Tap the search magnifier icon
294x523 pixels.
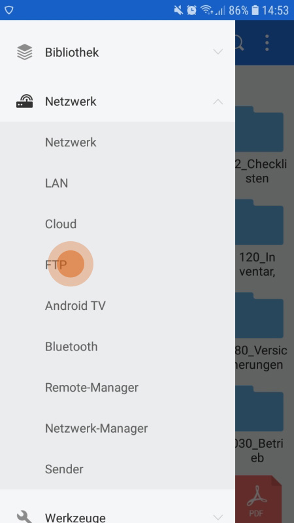click(x=239, y=42)
